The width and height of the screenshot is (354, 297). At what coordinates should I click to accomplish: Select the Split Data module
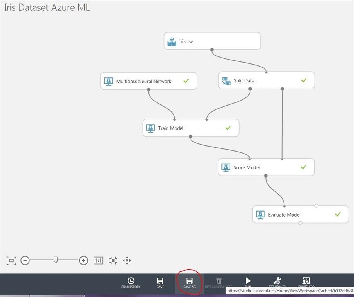266,80
